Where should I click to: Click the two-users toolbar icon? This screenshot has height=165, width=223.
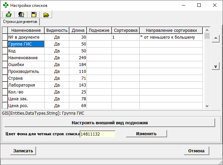21,14
